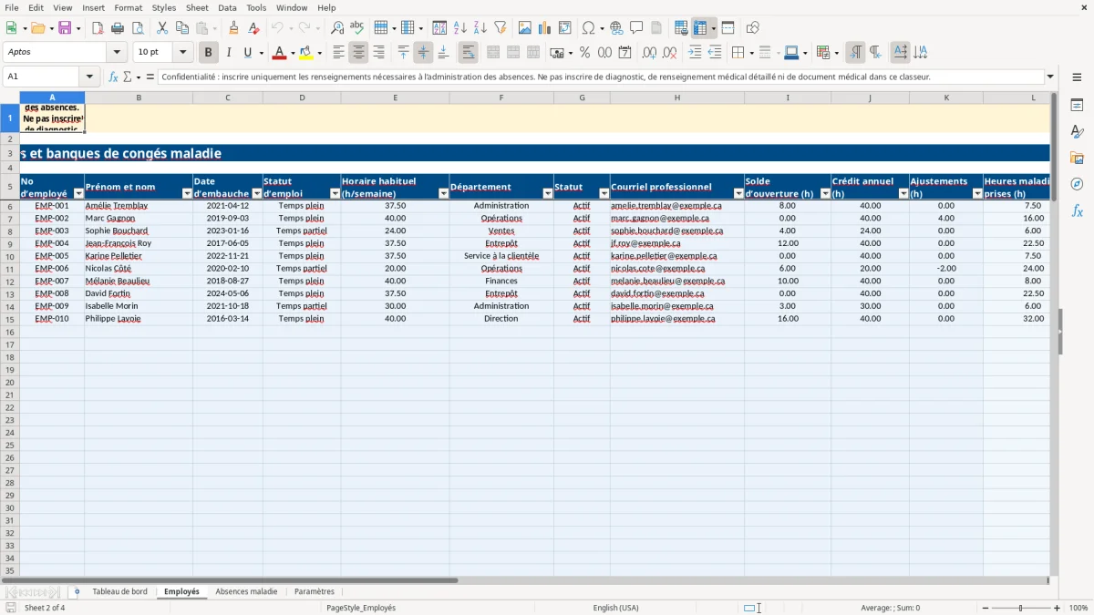Click the Background Color highlighter swatch
Viewport: 1094px width, 615px height.
[x=306, y=52]
